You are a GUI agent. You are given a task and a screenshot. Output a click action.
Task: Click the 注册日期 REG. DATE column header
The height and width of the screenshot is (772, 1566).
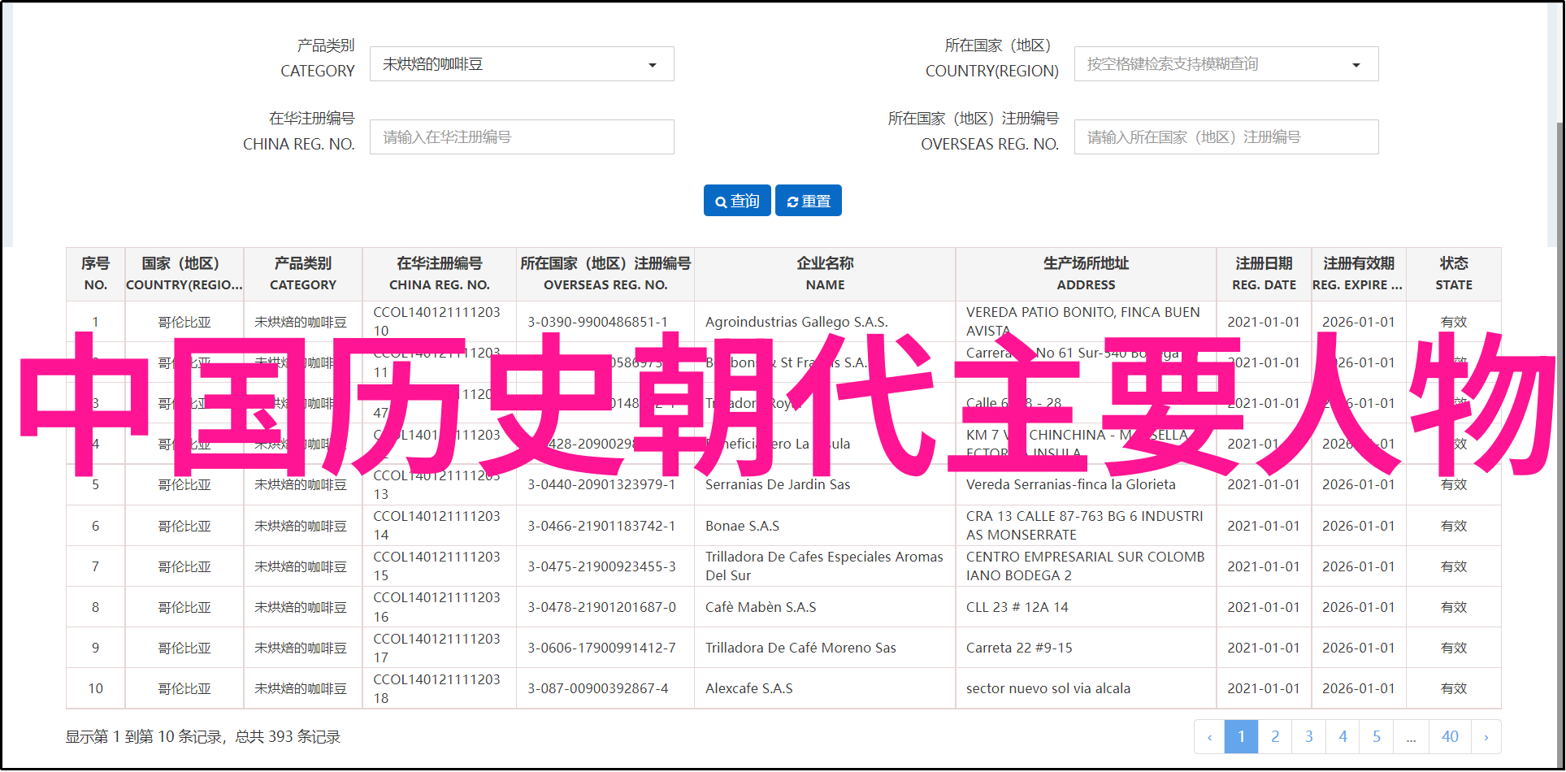point(1263,274)
